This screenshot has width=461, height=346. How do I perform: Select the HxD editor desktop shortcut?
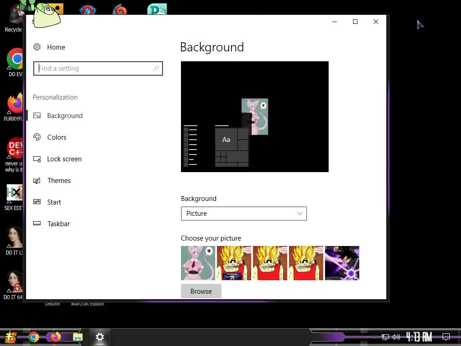coord(14,197)
